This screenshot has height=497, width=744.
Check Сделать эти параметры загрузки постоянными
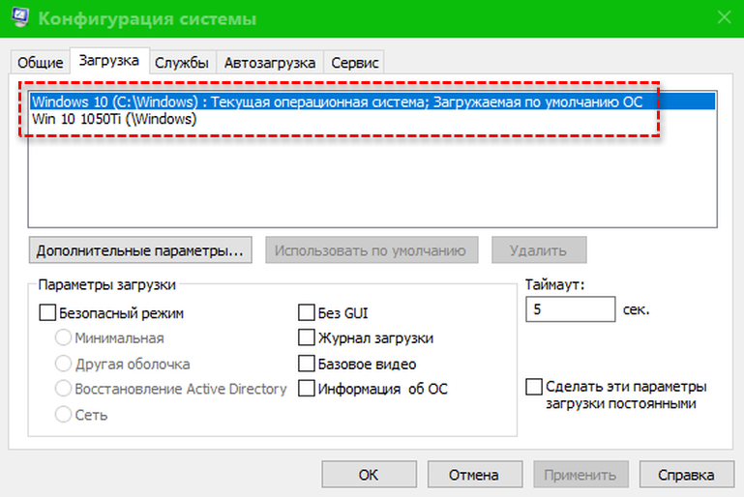tap(534, 387)
